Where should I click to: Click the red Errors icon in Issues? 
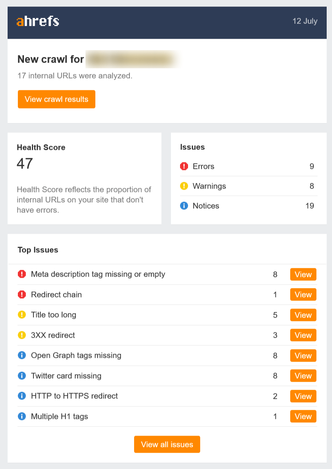[x=184, y=166]
